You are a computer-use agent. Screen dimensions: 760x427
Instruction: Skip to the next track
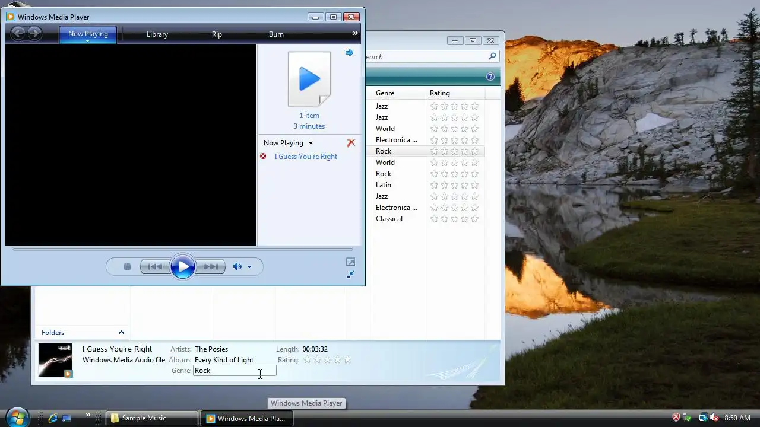(211, 267)
